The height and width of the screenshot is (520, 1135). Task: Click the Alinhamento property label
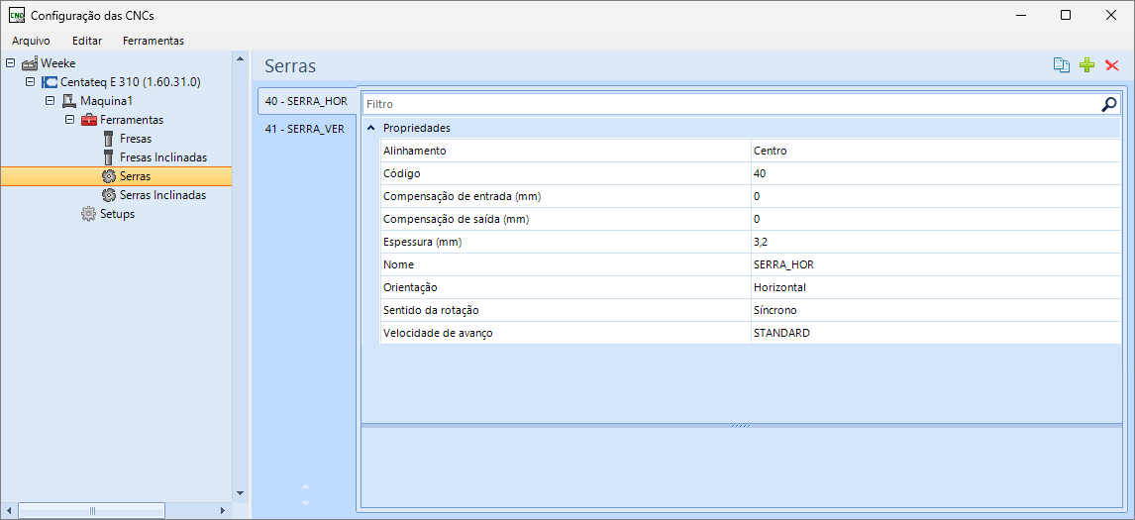415,151
